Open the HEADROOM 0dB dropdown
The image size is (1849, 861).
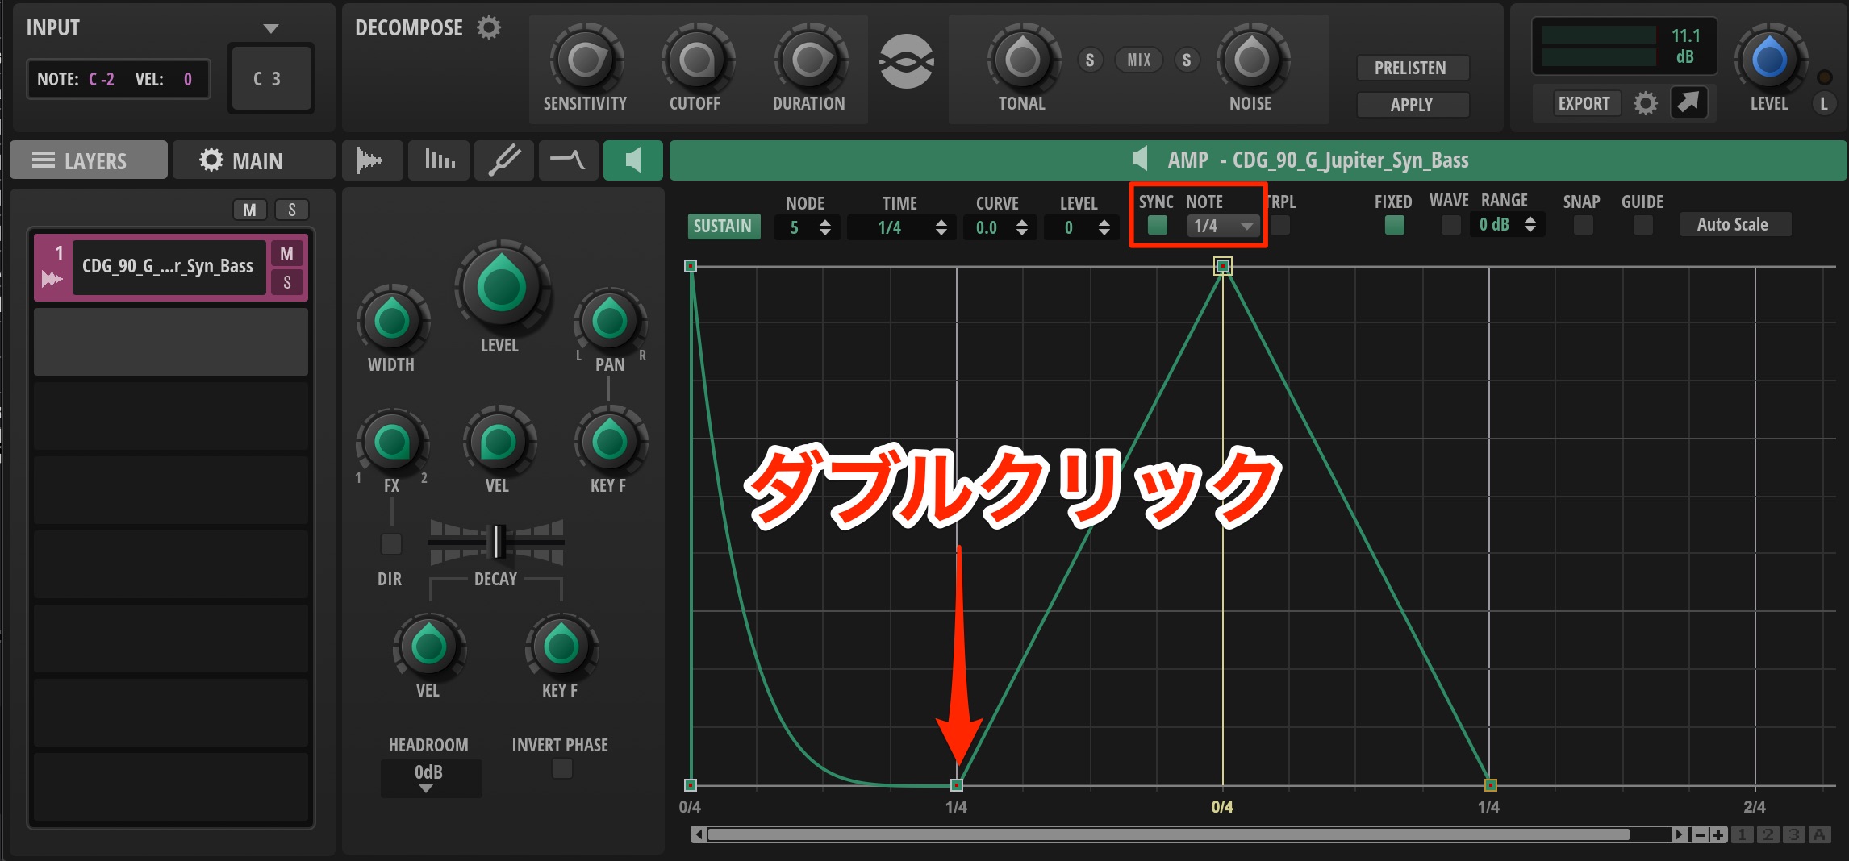(431, 778)
